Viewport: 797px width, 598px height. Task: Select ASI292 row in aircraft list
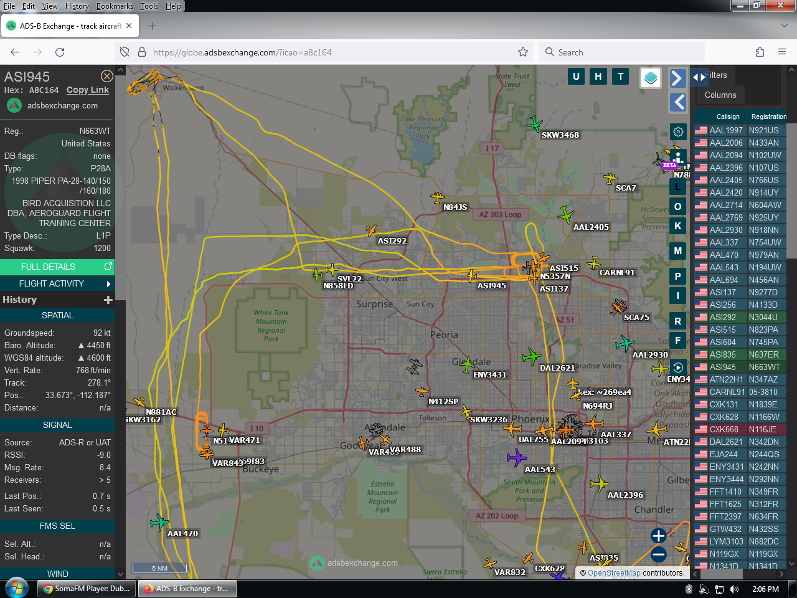coord(741,317)
